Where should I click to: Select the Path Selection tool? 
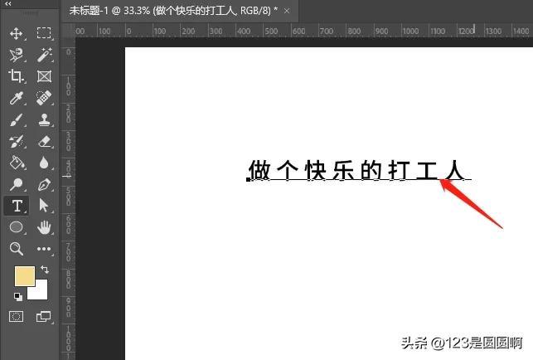click(x=44, y=206)
